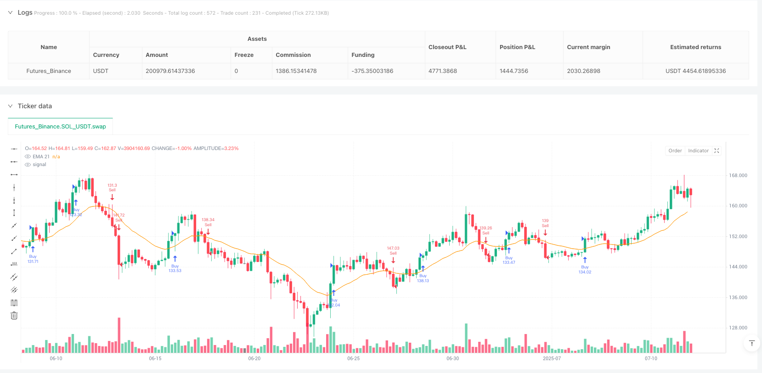This screenshot has height=373, width=762.
Task: Select the parallel channel drawing tool
Action: [14, 277]
